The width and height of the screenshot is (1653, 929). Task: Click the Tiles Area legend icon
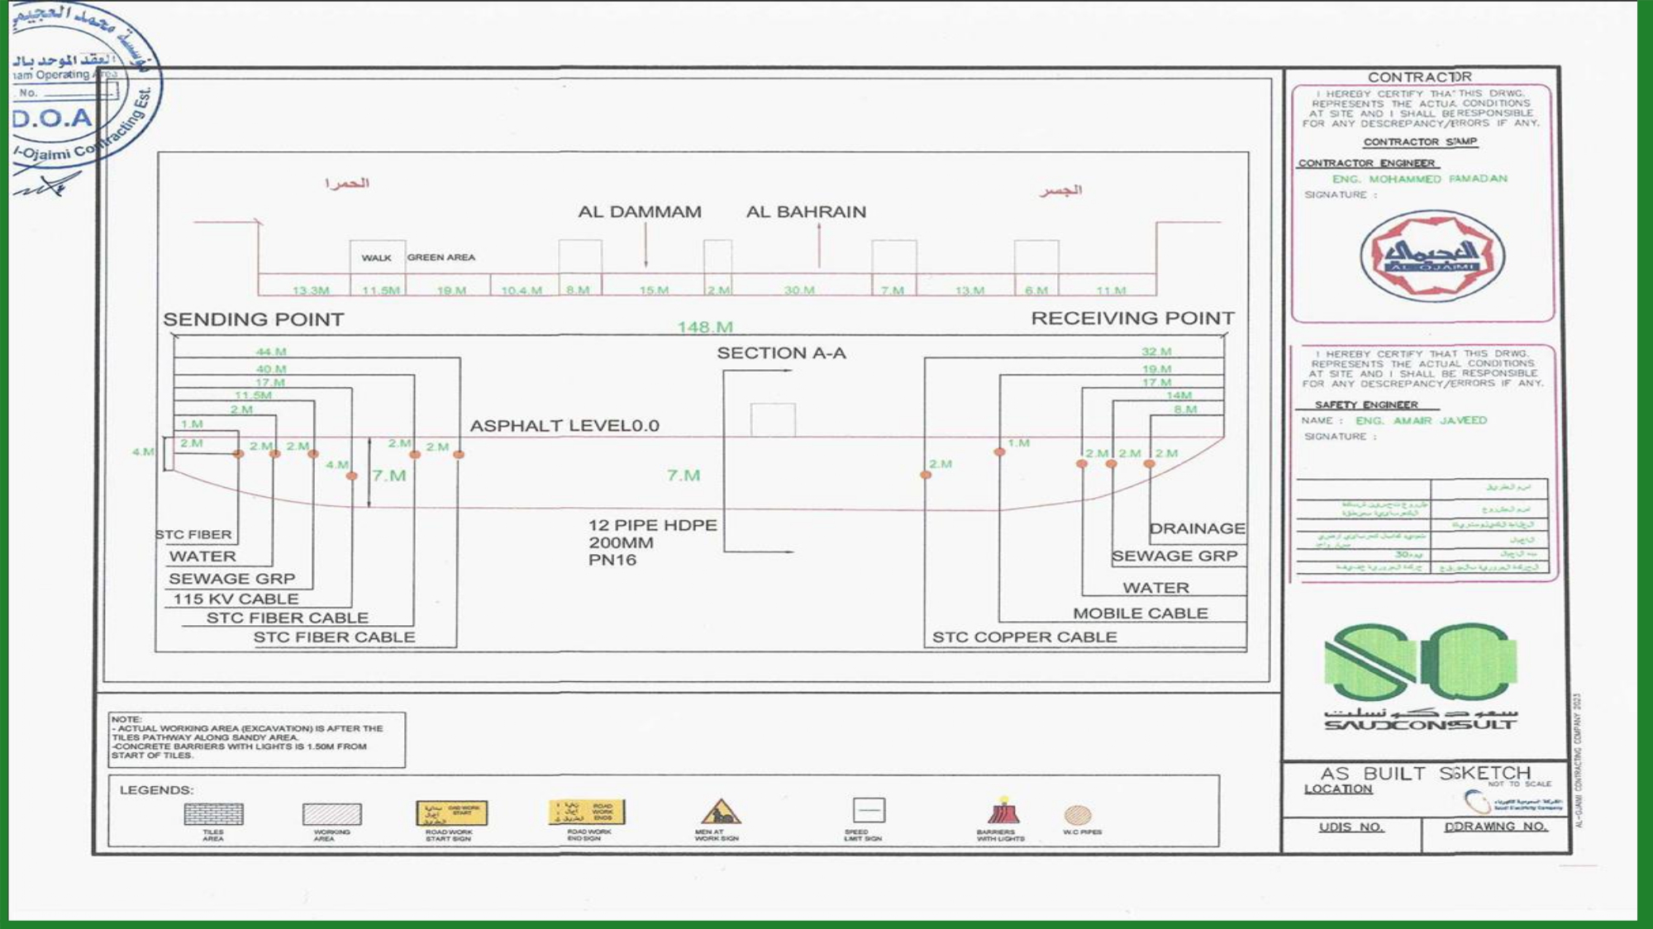[213, 814]
